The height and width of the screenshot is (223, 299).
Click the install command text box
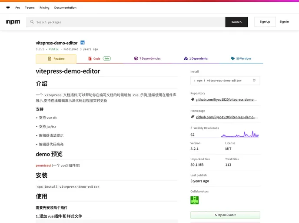[x=225, y=81]
